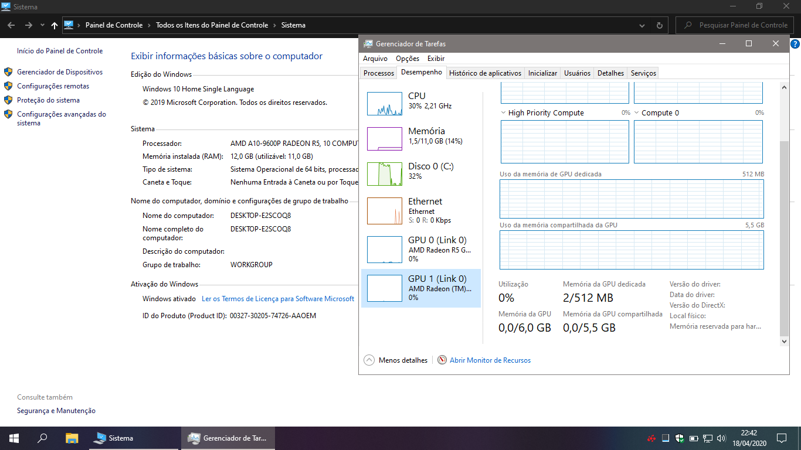Expand High Priority Compute graph dropdown
Screen dimensions: 801x450
504,112
